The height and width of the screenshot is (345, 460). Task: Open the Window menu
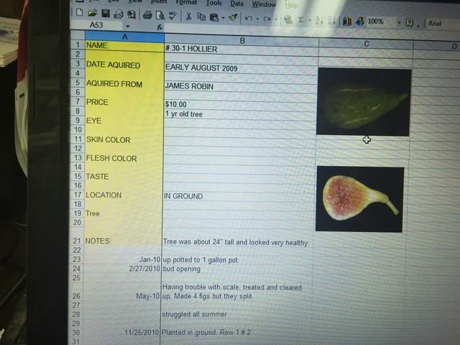pyautogui.click(x=264, y=4)
